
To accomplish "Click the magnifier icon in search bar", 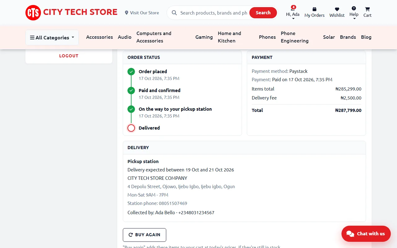I will pos(174,13).
